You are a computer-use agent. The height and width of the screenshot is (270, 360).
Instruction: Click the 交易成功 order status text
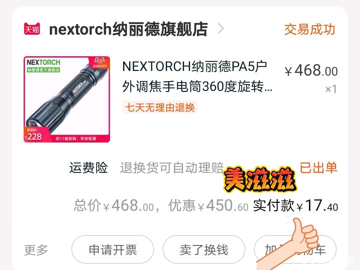click(310, 29)
